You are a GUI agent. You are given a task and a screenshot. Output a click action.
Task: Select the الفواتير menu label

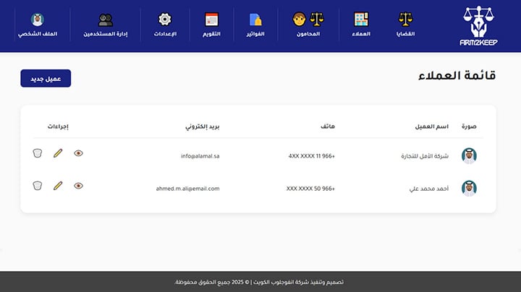tap(255, 35)
